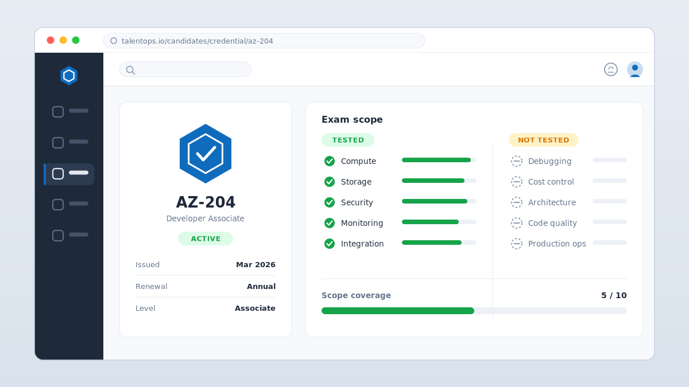This screenshot has height=387, width=689.
Task: Click dashed circle icon beside Debugging
Action: (x=517, y=161)
